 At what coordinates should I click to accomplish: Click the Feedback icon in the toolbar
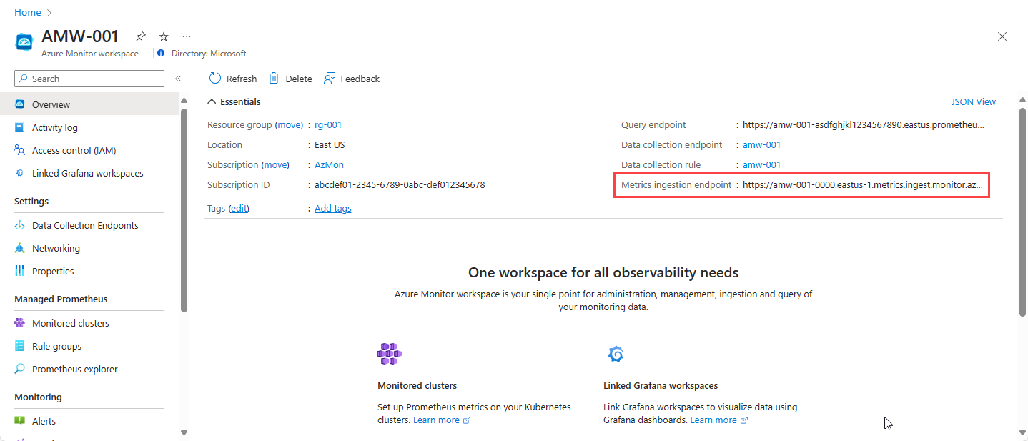330,78
